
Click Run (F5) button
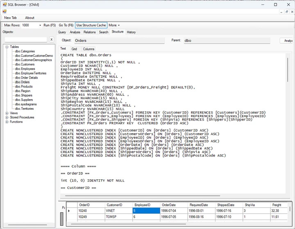[x=50, y=25]
